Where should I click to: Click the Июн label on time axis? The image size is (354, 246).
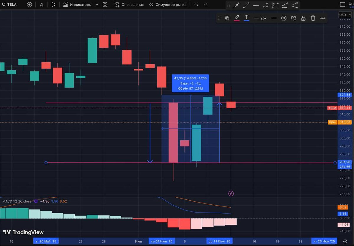[x=138, y=241]
